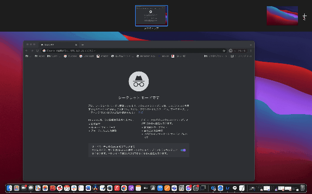The width and height of the screenshot is (312, 194).
Task: Open Messenger in the Dock
Action: 188,188
